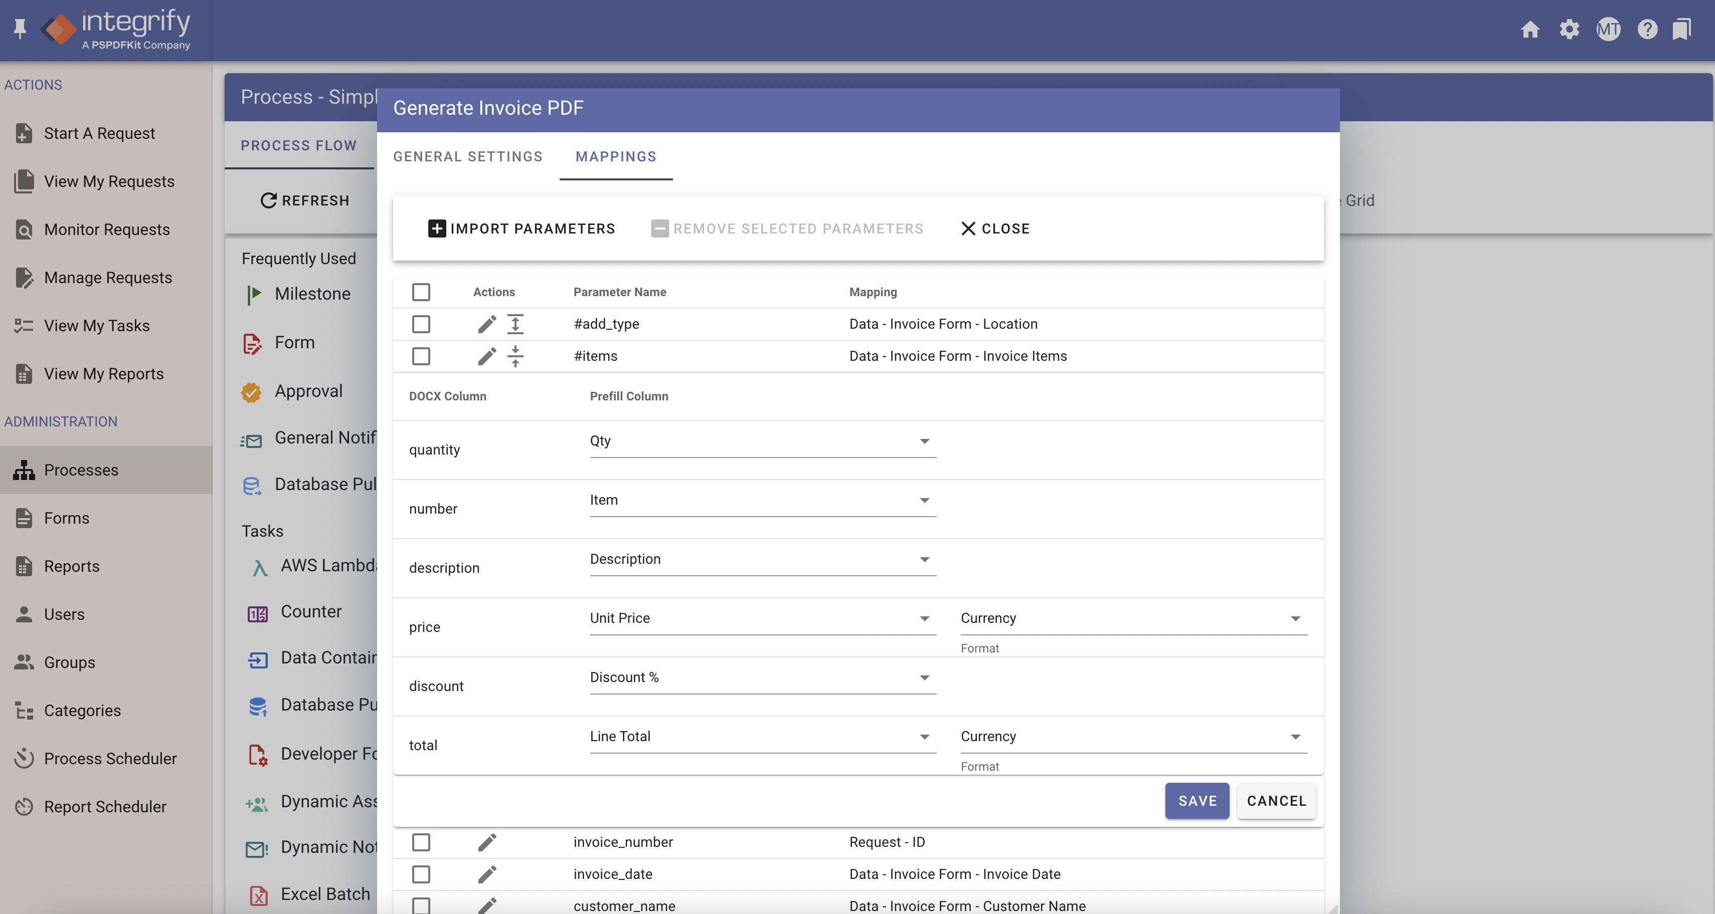The image size is (1715, 914).
Task: Switch to the General Settings tab
Action: click(x=467, y=156)
